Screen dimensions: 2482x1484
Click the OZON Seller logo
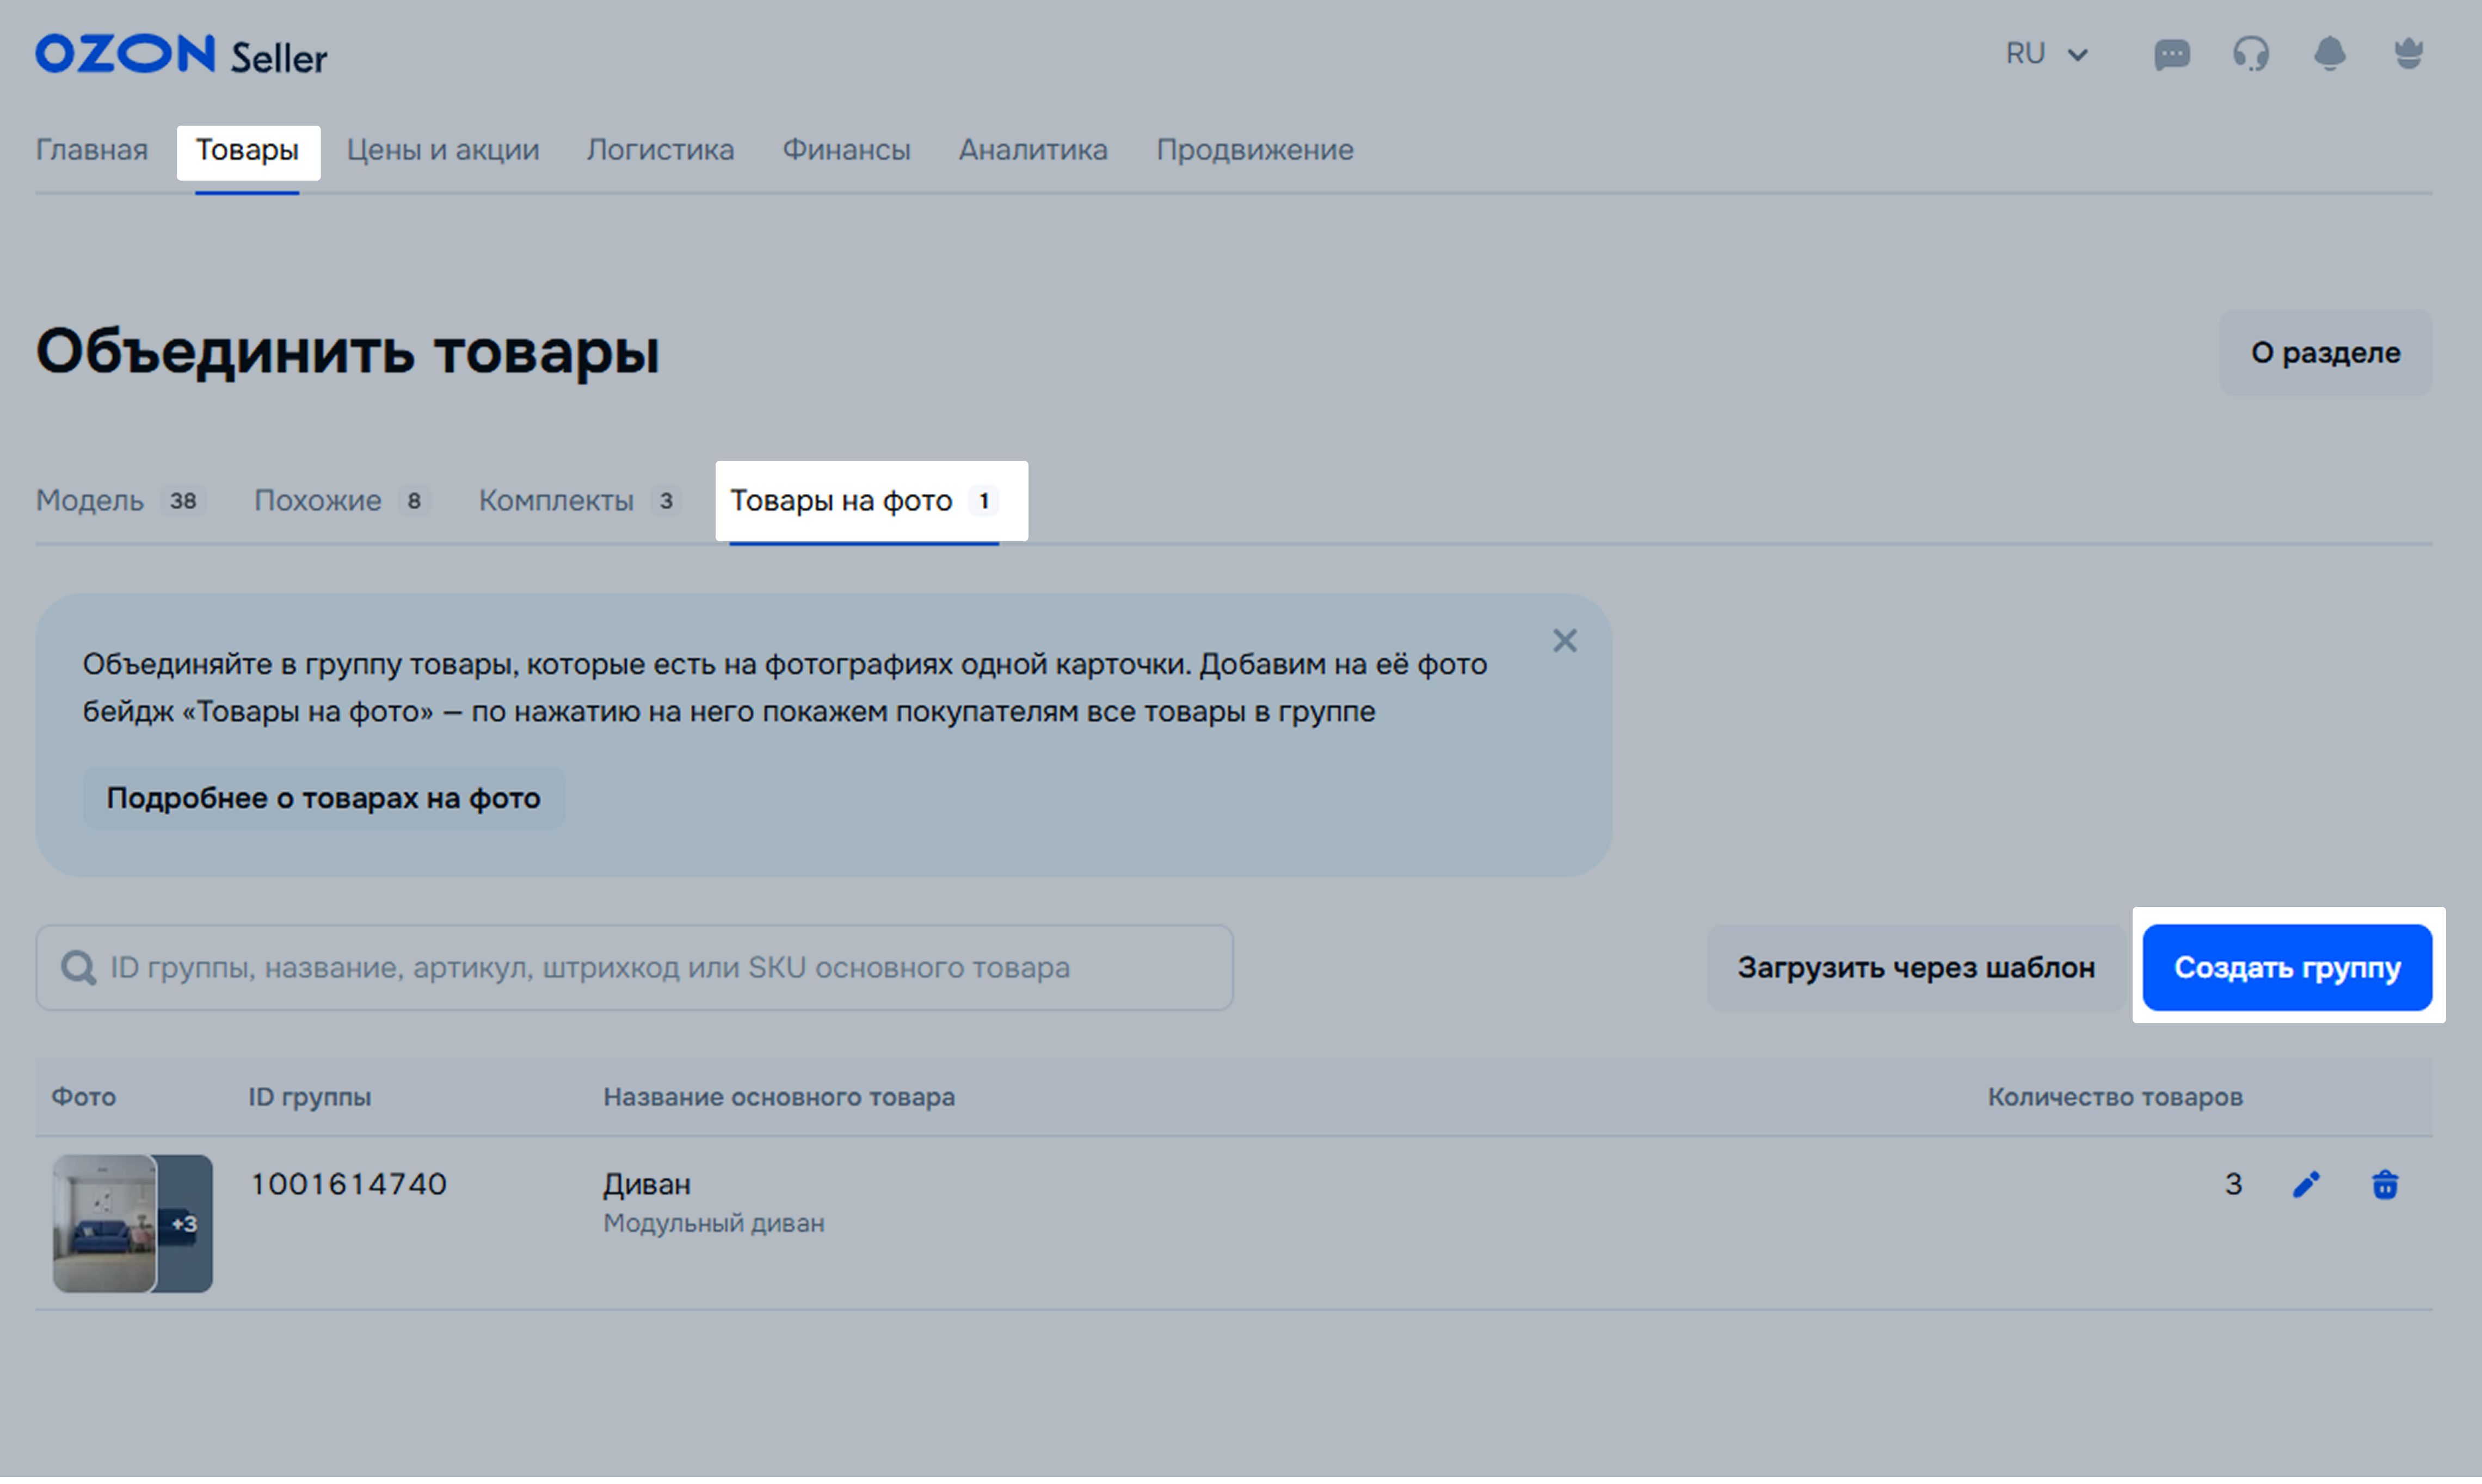pos(181,55)
